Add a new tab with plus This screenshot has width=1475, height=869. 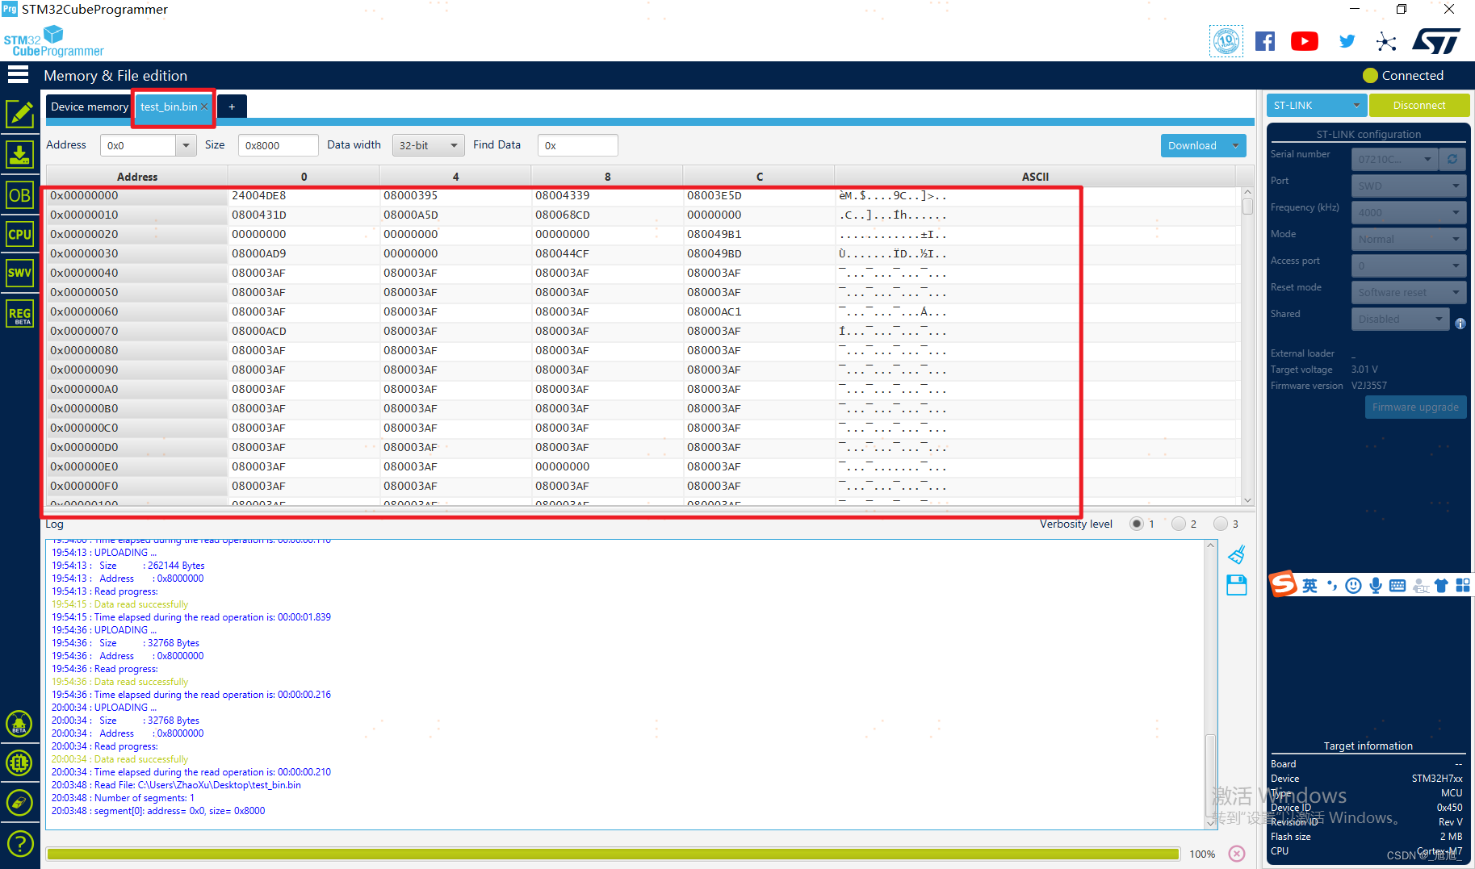coord(232,107)
